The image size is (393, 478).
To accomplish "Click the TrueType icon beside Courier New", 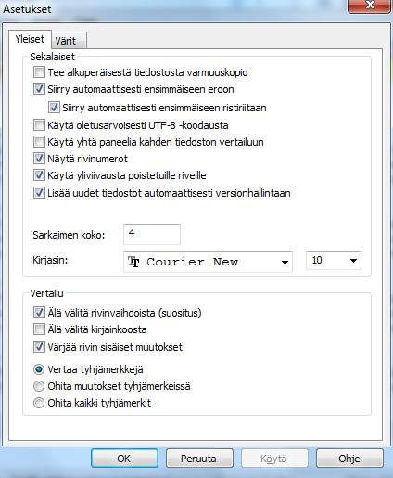I will coord(133,262).
